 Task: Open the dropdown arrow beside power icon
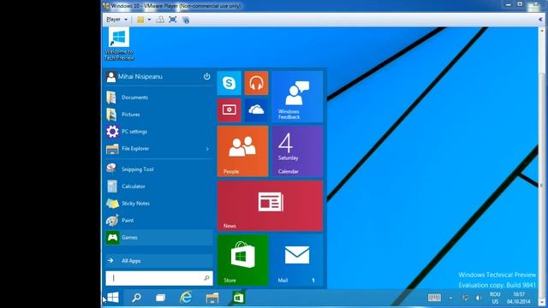coord(149,20)
